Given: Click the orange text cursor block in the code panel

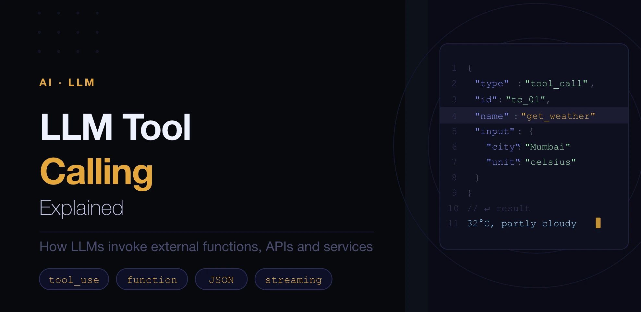Looking at the screenshot, I should click(598, 223).
